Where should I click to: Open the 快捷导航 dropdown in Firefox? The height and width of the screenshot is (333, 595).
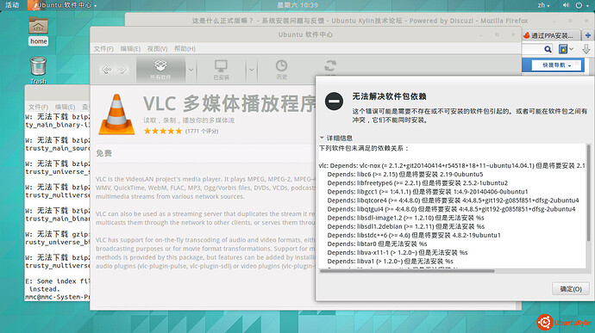556,65
